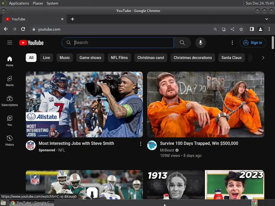Open a new tab with the plus button
Image resolution: width=275 pixels, height=206 pixels.
point(73,19)
